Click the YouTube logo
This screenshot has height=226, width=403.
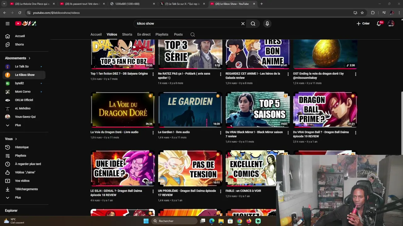26,24
